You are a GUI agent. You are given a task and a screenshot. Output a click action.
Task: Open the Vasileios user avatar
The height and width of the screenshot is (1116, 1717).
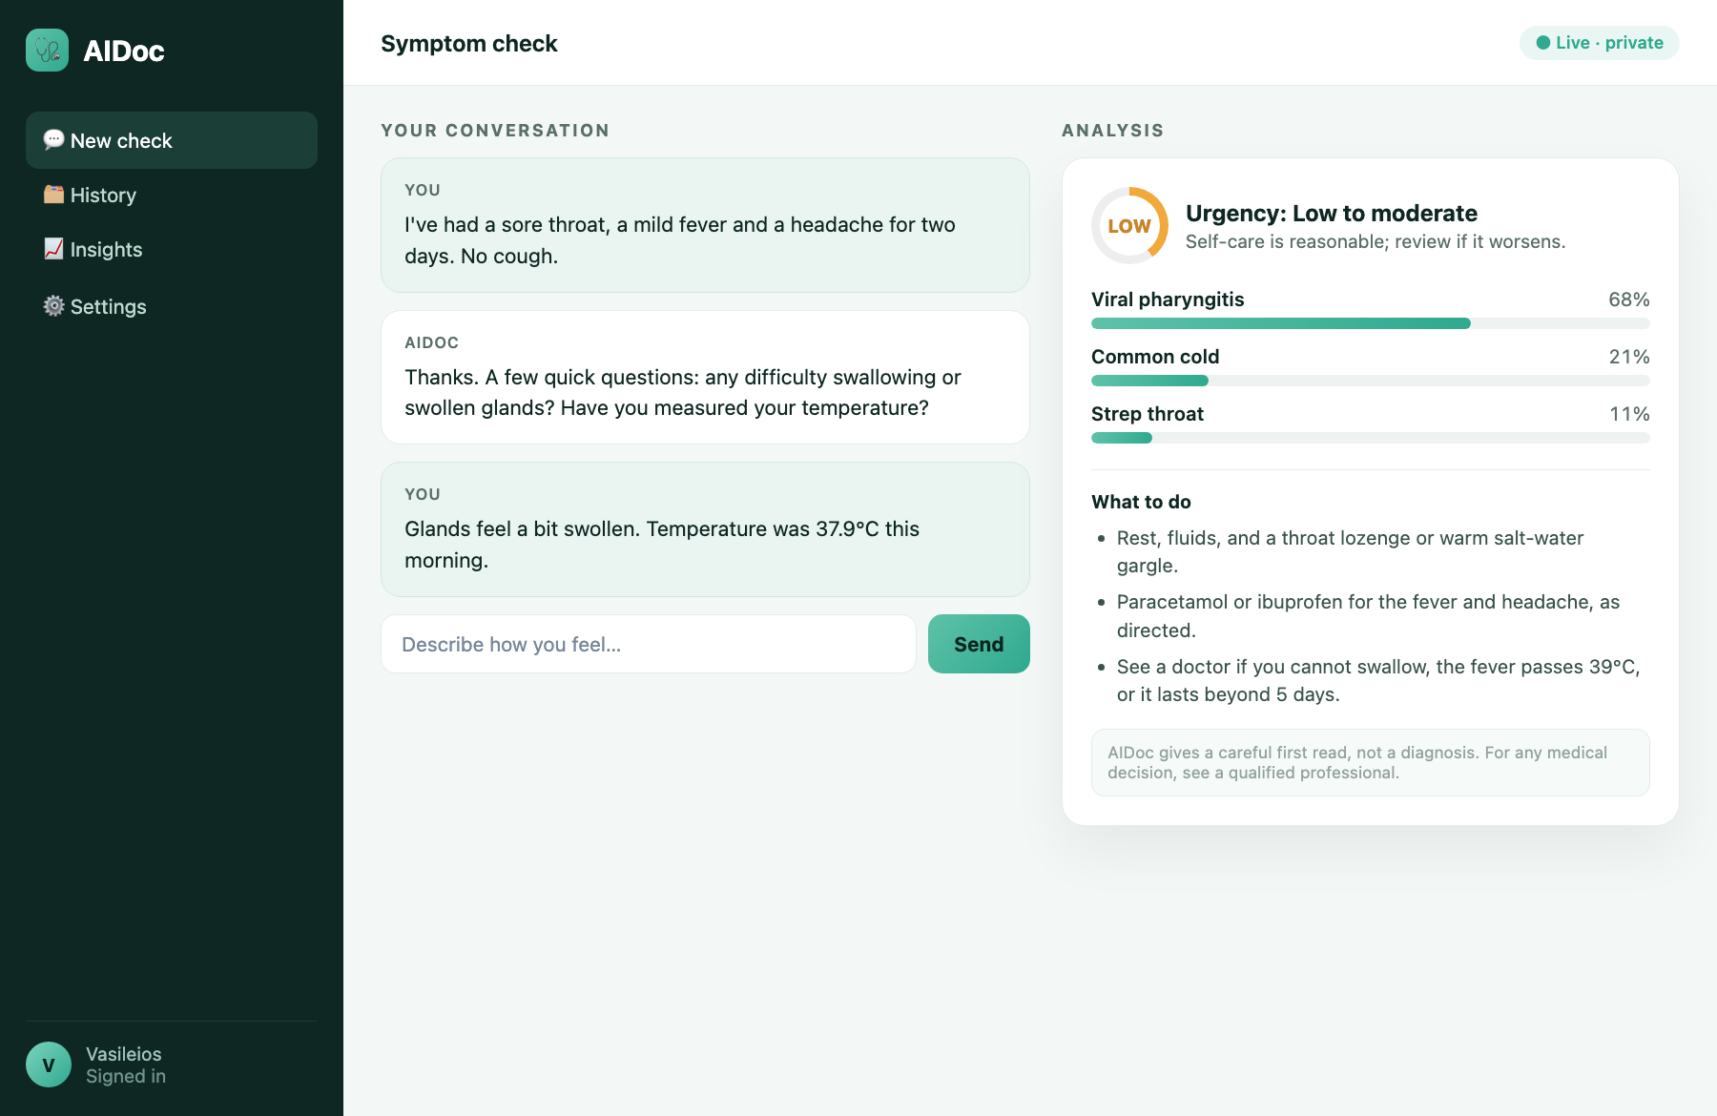tap(49, 1064)
